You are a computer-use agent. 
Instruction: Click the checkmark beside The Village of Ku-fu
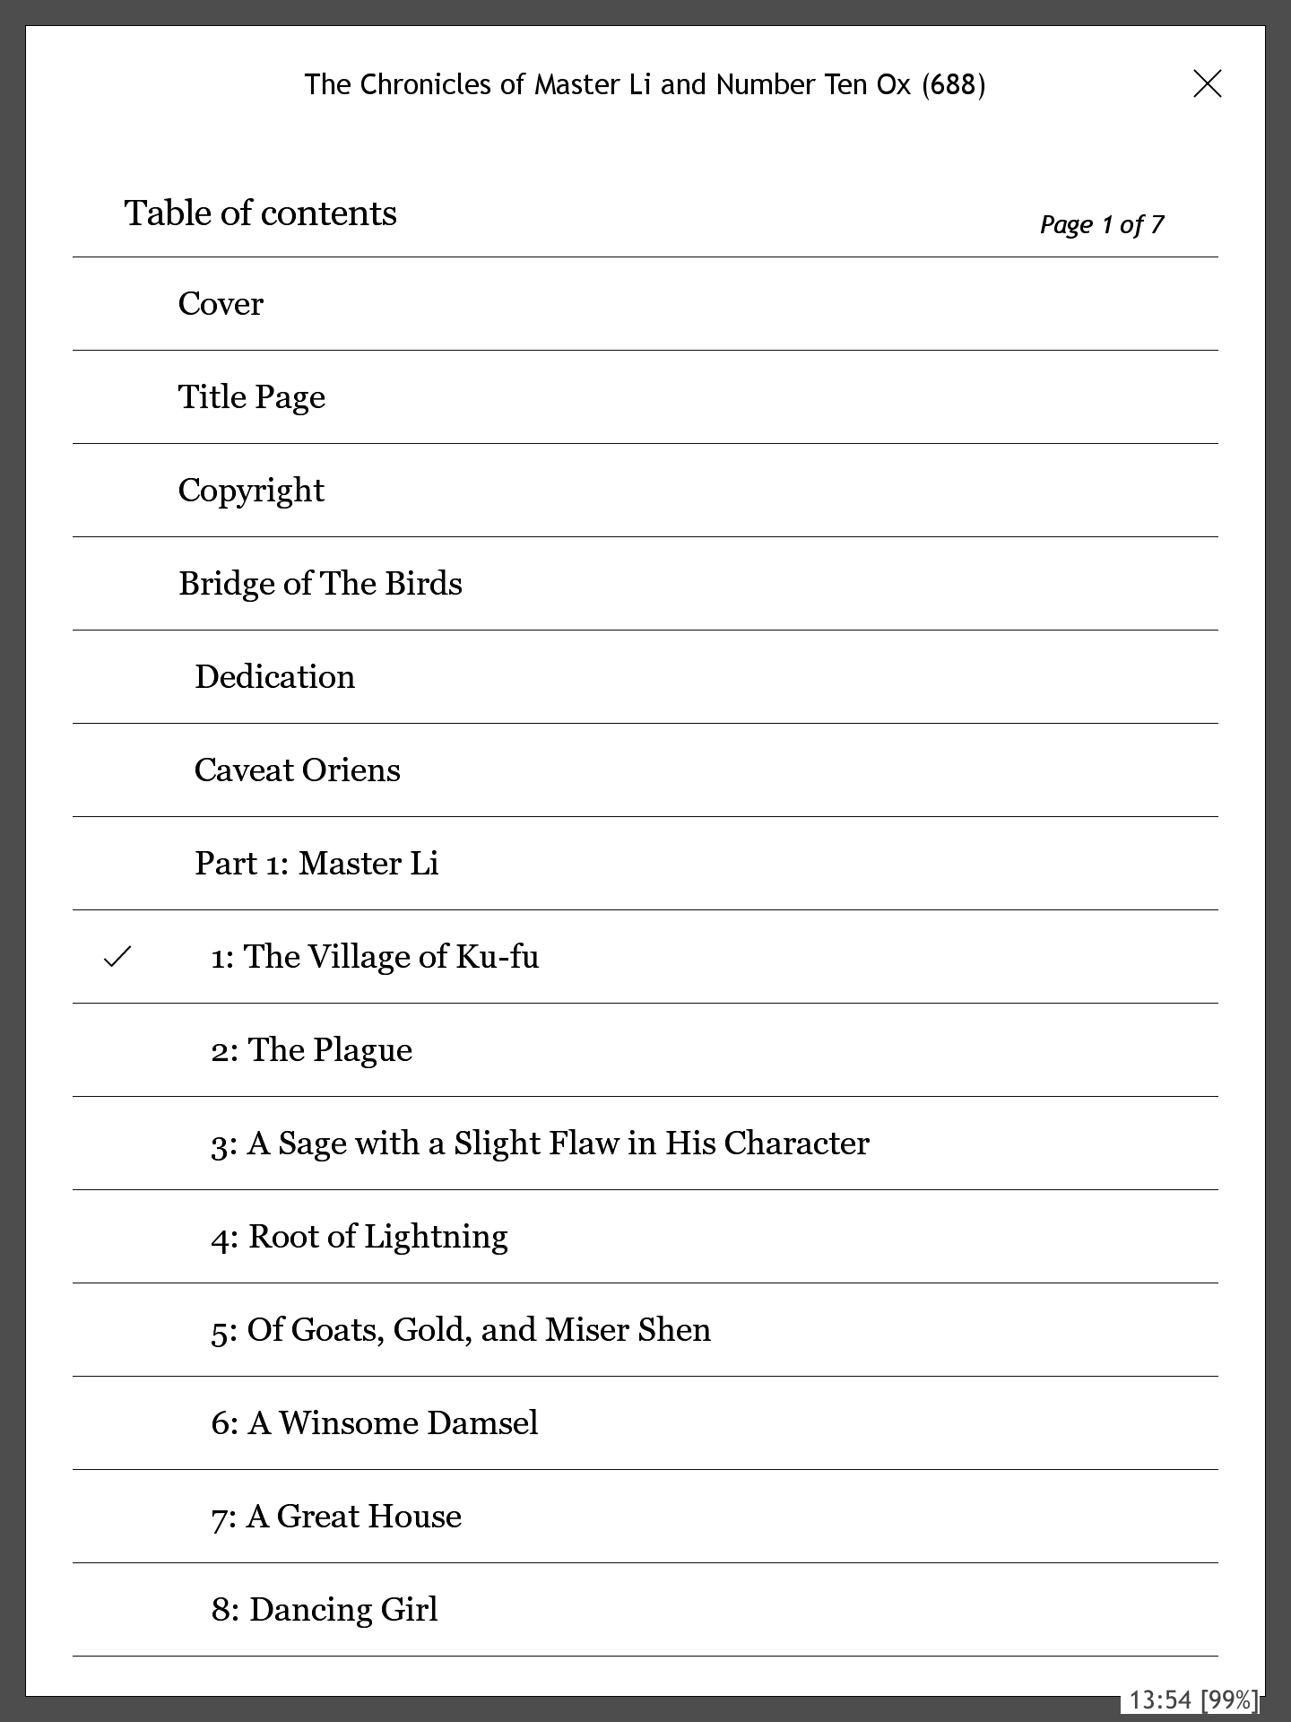tap(117, 957)
